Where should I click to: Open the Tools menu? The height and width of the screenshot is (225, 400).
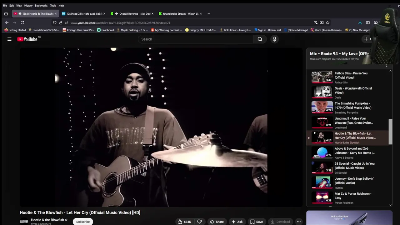pyautogui.click(x=53, y=6)
